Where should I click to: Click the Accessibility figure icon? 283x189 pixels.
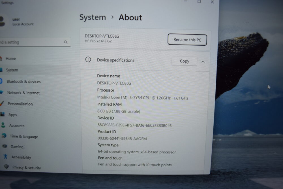point(6,156)
